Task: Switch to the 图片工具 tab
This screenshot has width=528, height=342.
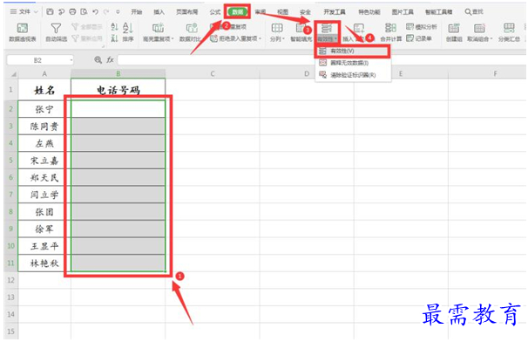Action: coord(403,12)
